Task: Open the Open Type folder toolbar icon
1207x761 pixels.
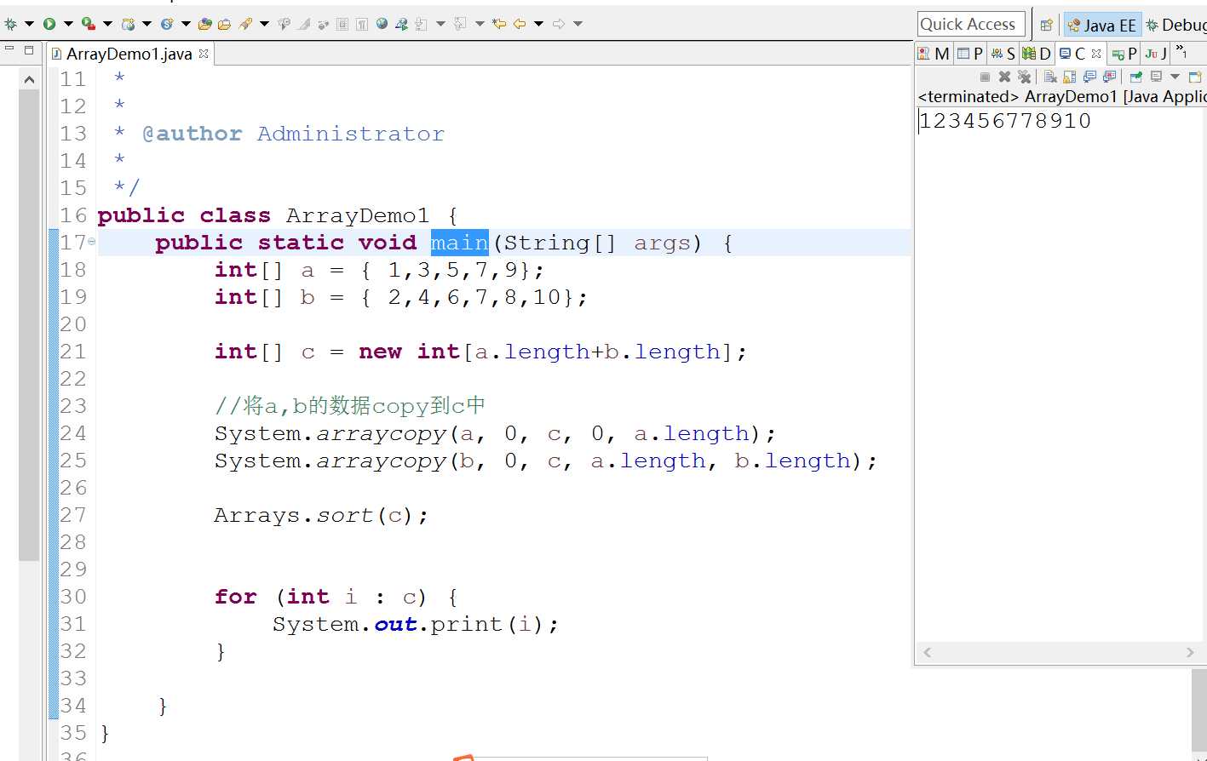Action: click(205, 24)
